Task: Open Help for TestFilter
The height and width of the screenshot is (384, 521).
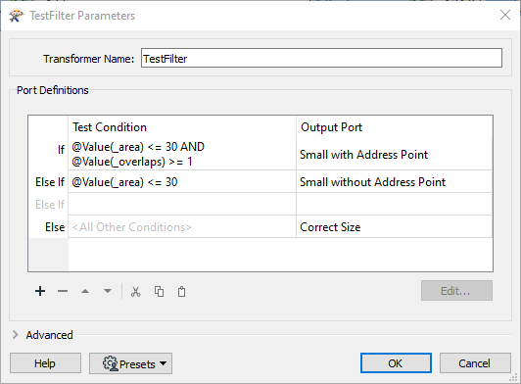Action: [45, 363]
